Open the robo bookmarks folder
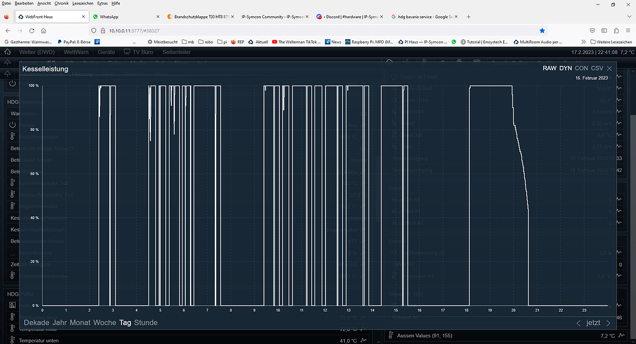This screenshot has width=636, height=344. [209, 42]
